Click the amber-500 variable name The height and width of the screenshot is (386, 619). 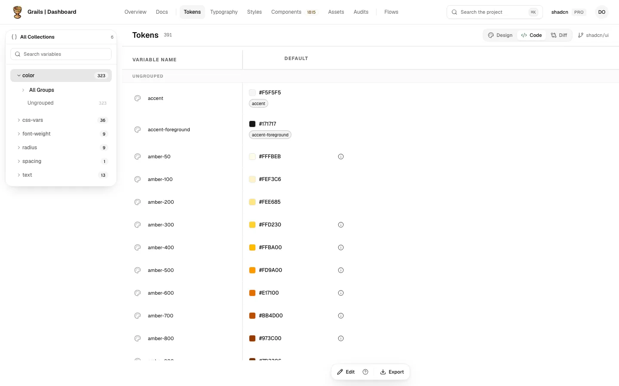click(x=161, y=270)
